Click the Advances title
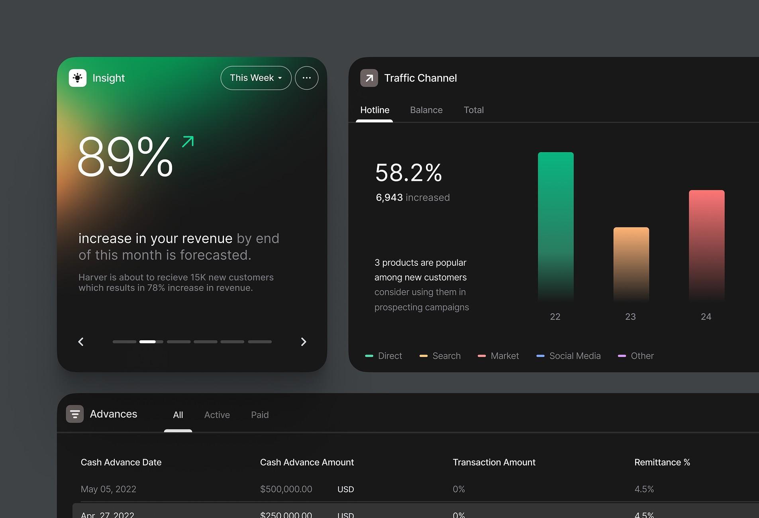Screen dimensions: 759x518 pyautogui.click(x=114, y=414)
